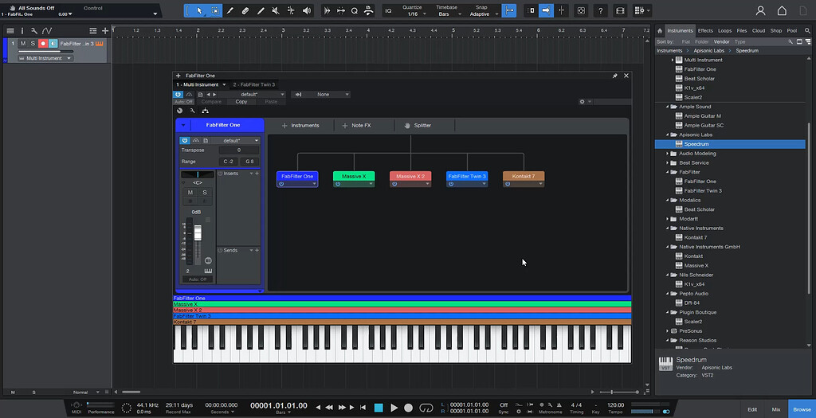Open the user account icon
The height and width of the screenshot is (418, 816).
click(760, 10)
